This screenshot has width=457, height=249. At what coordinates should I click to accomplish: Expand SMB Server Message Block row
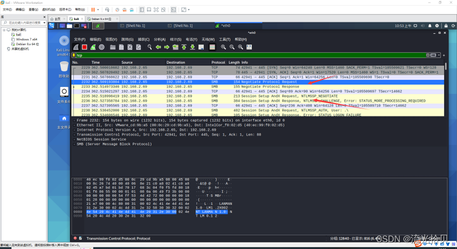[x=74, y=144]
